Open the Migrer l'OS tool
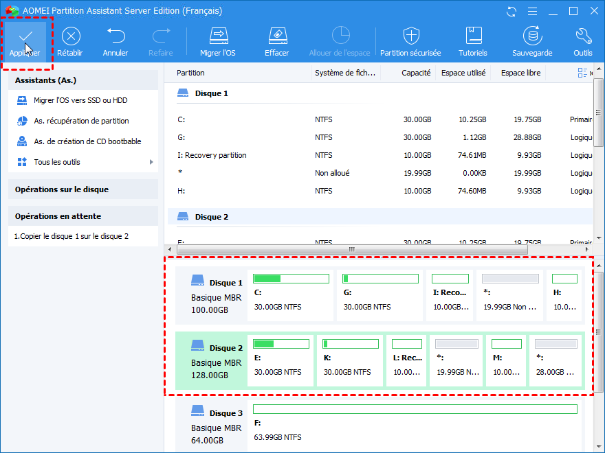Screen dimensions: 605x453 [218, 41]
